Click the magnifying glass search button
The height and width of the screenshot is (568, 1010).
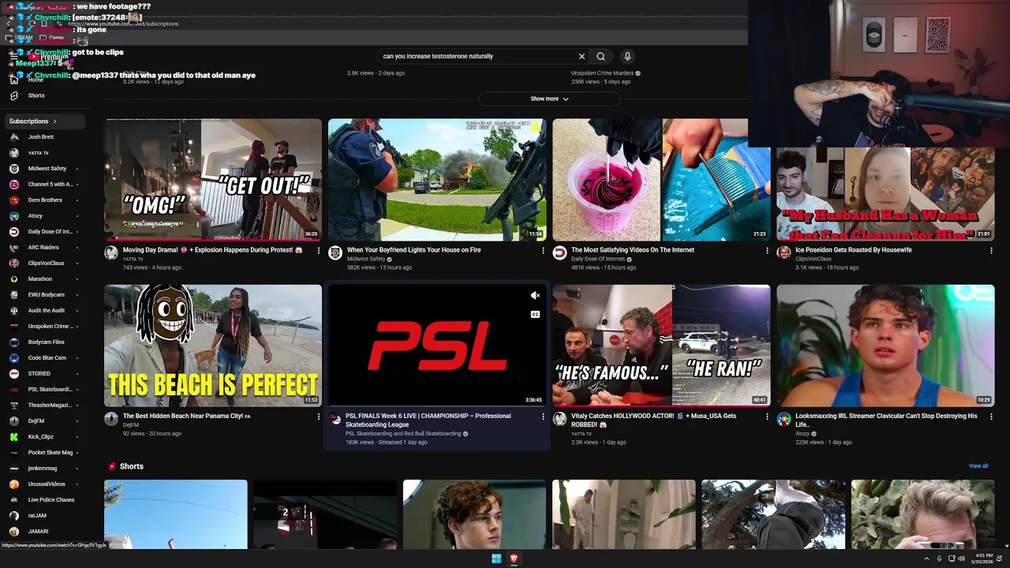click(600, 56)
